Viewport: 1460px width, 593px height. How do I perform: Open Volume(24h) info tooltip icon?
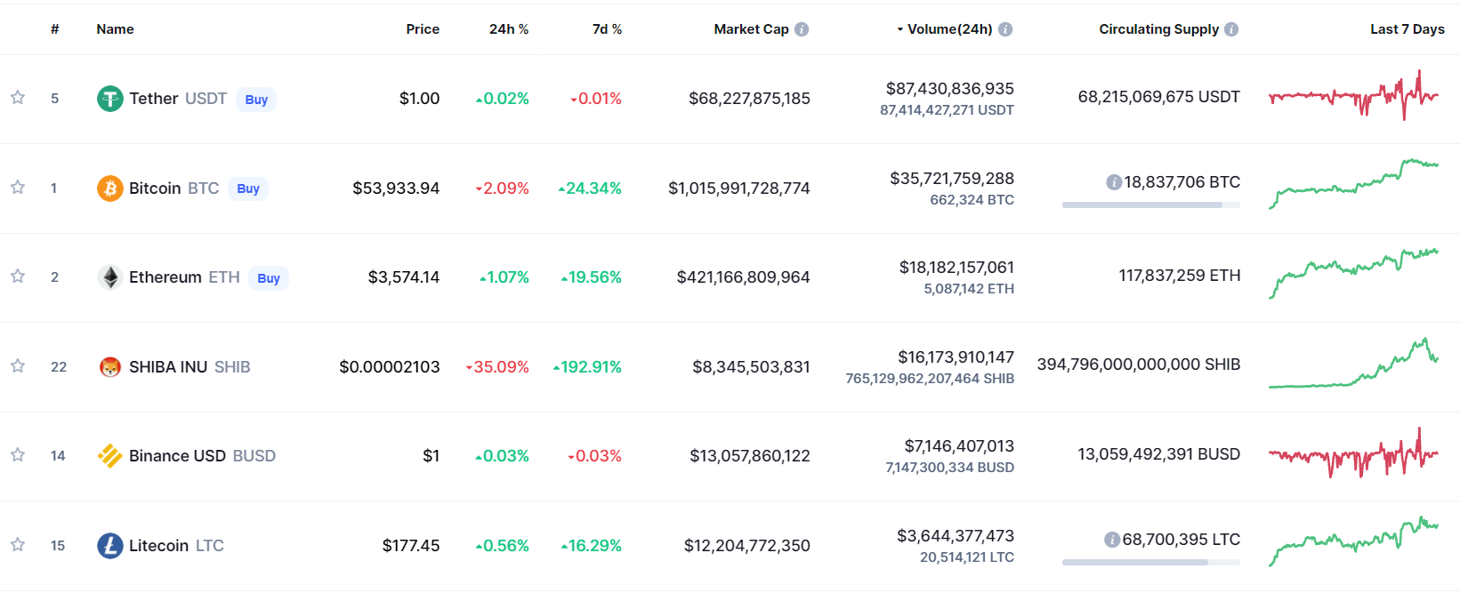coord(1005,29)
